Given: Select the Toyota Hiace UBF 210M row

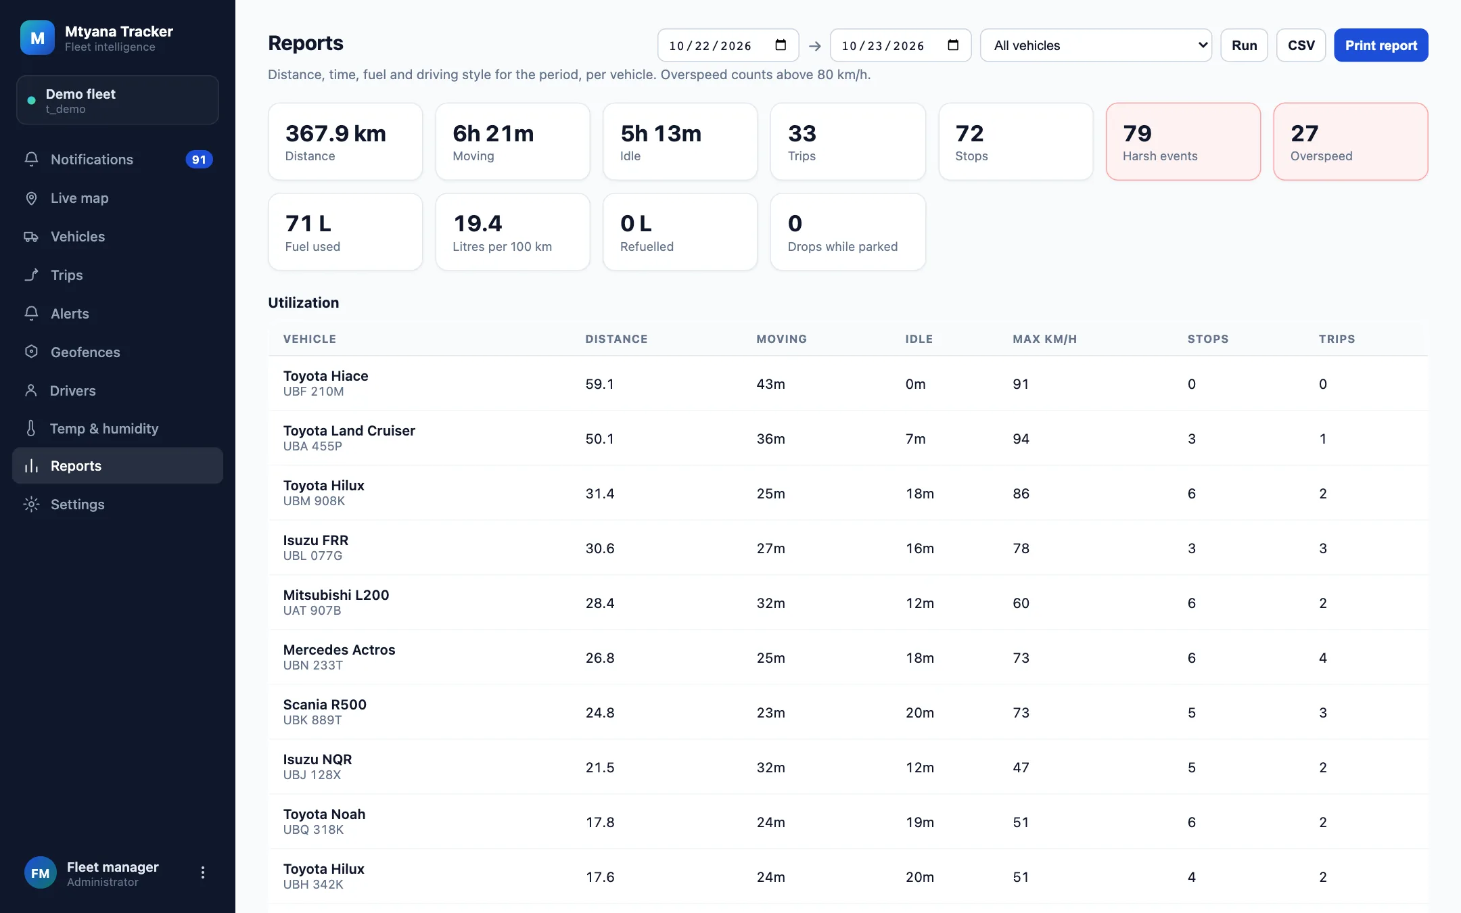Looking at the screenshot, I should [848, 383].
